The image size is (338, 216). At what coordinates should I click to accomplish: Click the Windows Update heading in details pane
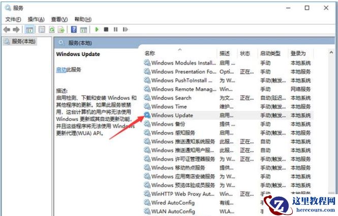(x=78, y=54)
